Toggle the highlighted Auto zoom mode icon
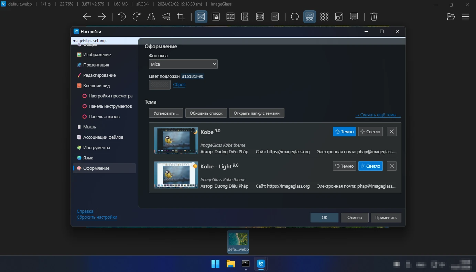This screenshot has height=272, width=476. click(x=201, y=17)
